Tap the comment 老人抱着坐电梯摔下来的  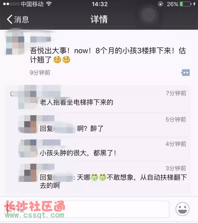pos(76,103)
